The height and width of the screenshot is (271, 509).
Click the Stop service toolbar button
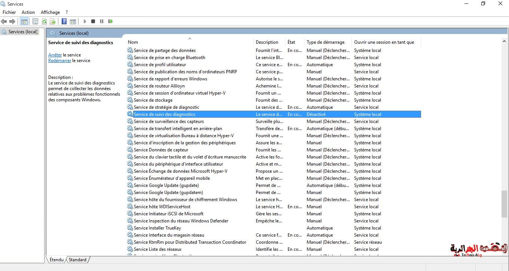click(93, 22)
